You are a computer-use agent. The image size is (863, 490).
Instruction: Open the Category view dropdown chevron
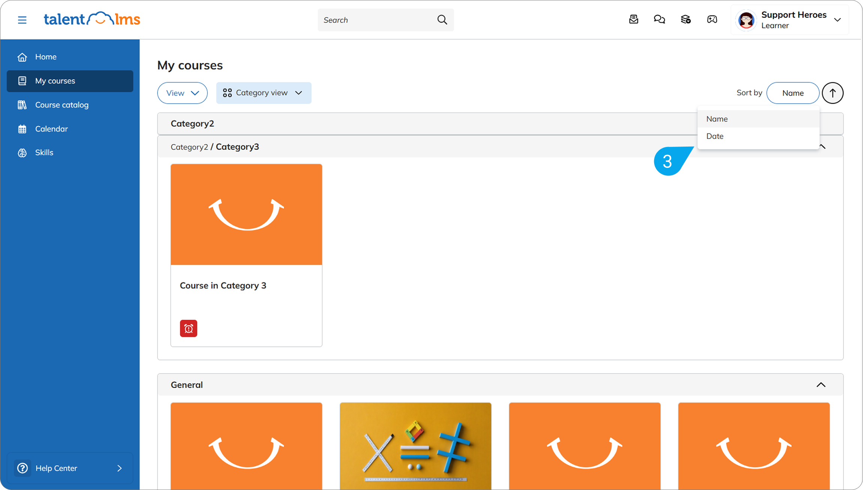[299, 93]
